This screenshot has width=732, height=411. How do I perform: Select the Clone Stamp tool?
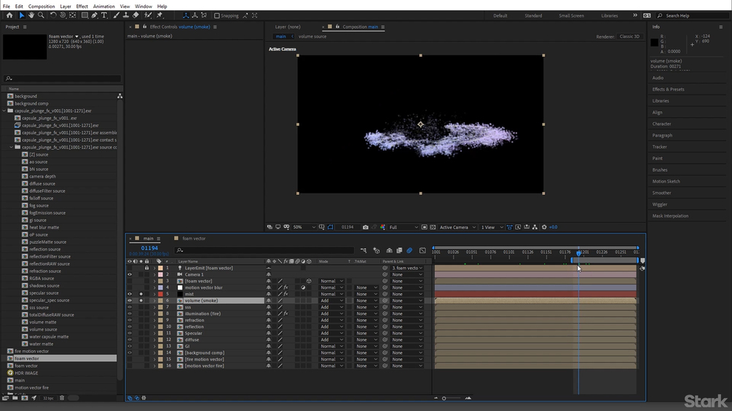click(x=125, y=15)
